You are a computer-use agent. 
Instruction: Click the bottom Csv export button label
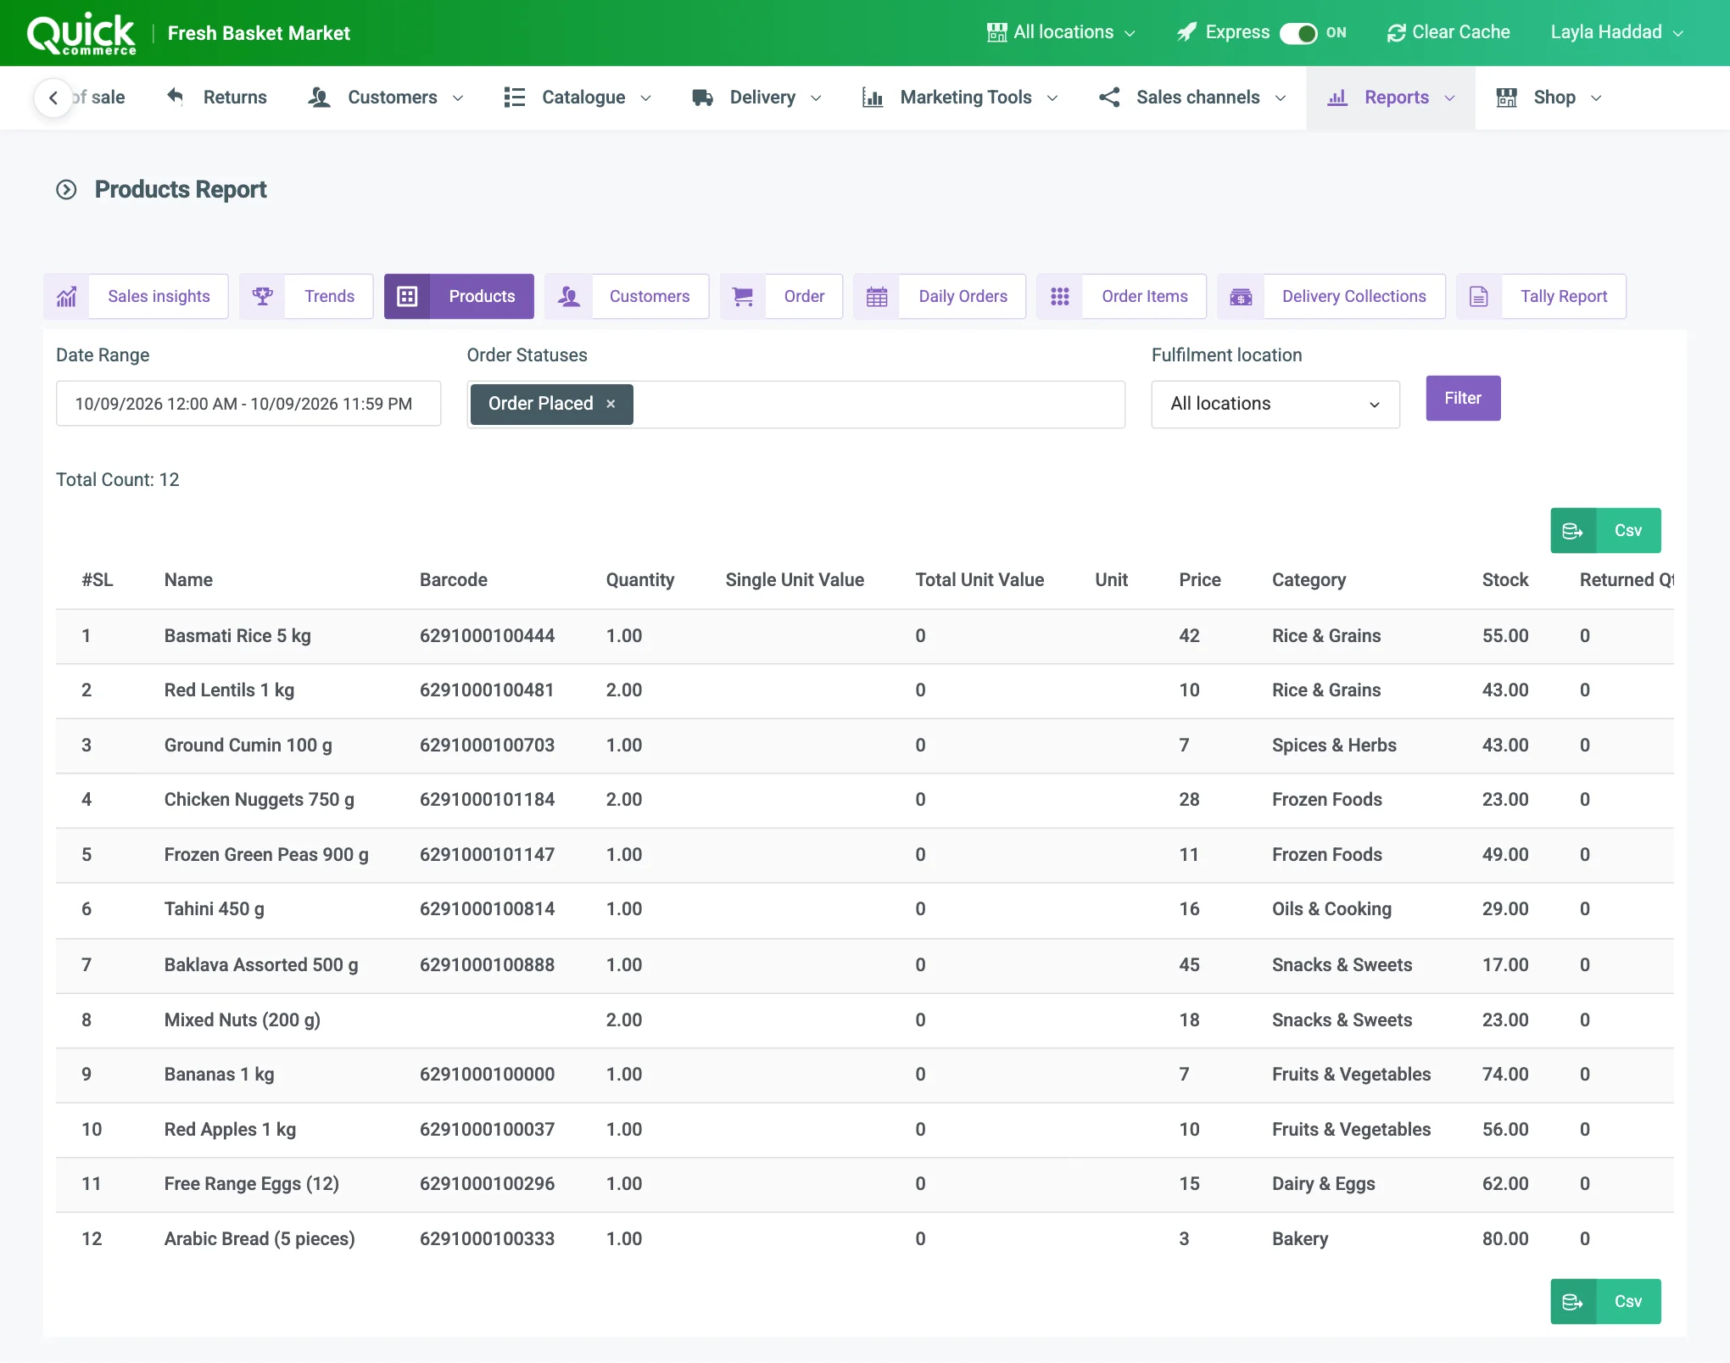pos(1628,1302)
